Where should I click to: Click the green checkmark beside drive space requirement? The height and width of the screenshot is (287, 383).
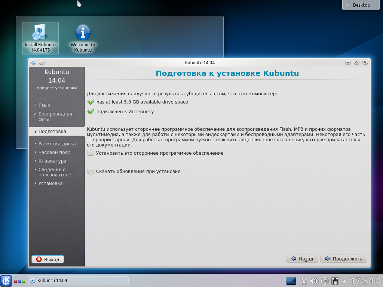coord(91,102)
